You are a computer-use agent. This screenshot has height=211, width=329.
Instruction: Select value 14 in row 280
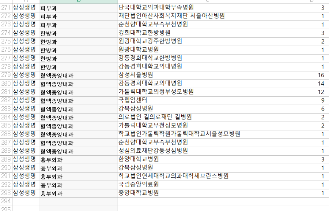[x=311, y=84]
